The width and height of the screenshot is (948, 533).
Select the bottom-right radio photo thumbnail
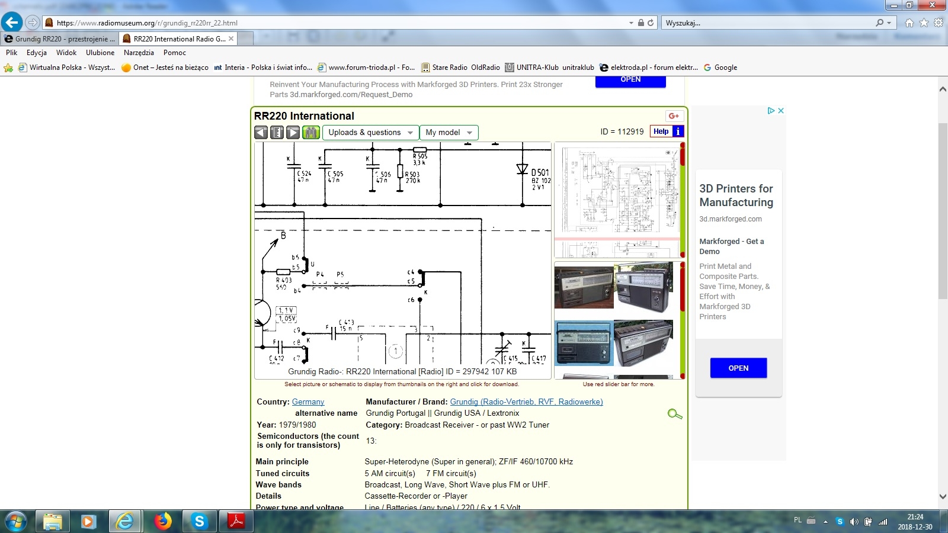click(643, 343)
